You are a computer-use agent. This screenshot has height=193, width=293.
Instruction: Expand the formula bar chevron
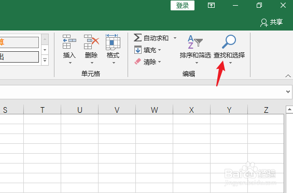288,92
